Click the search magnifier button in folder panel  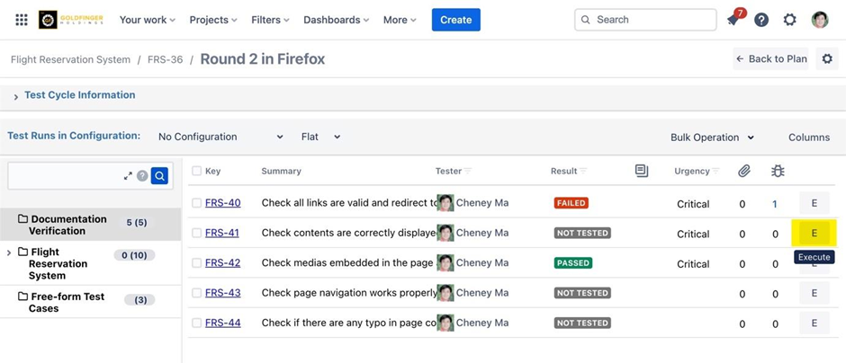tap(159, 176)
